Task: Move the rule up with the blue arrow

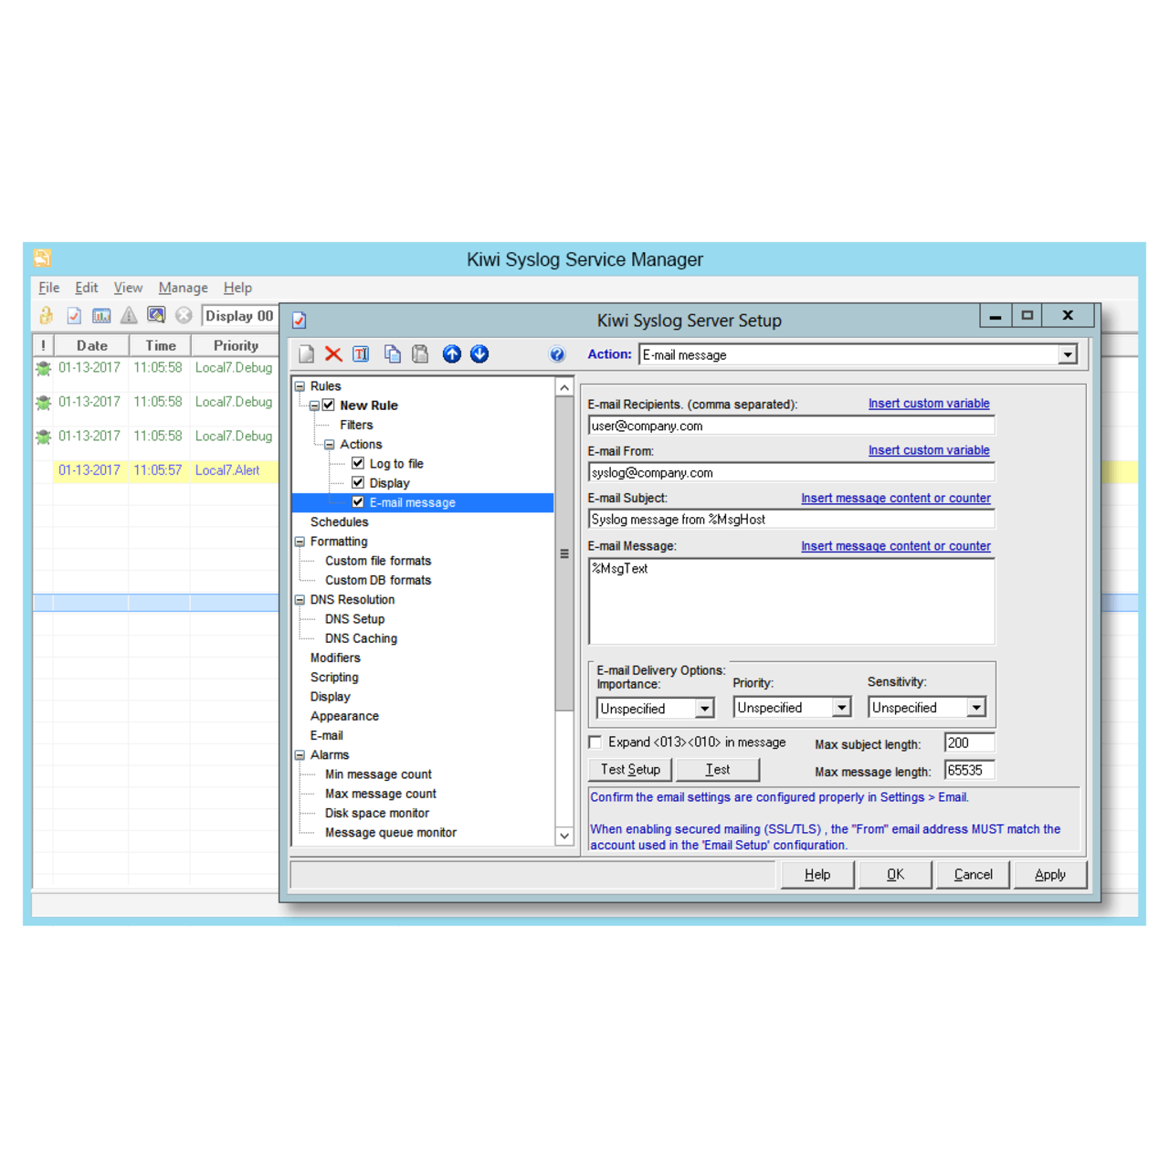Action: [x=451, y=353]
